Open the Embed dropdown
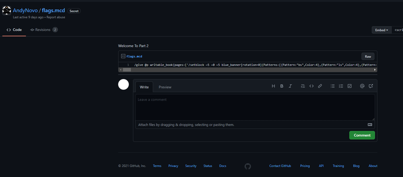The height and width of the screenshot is (177, 403). pos(382,30)
